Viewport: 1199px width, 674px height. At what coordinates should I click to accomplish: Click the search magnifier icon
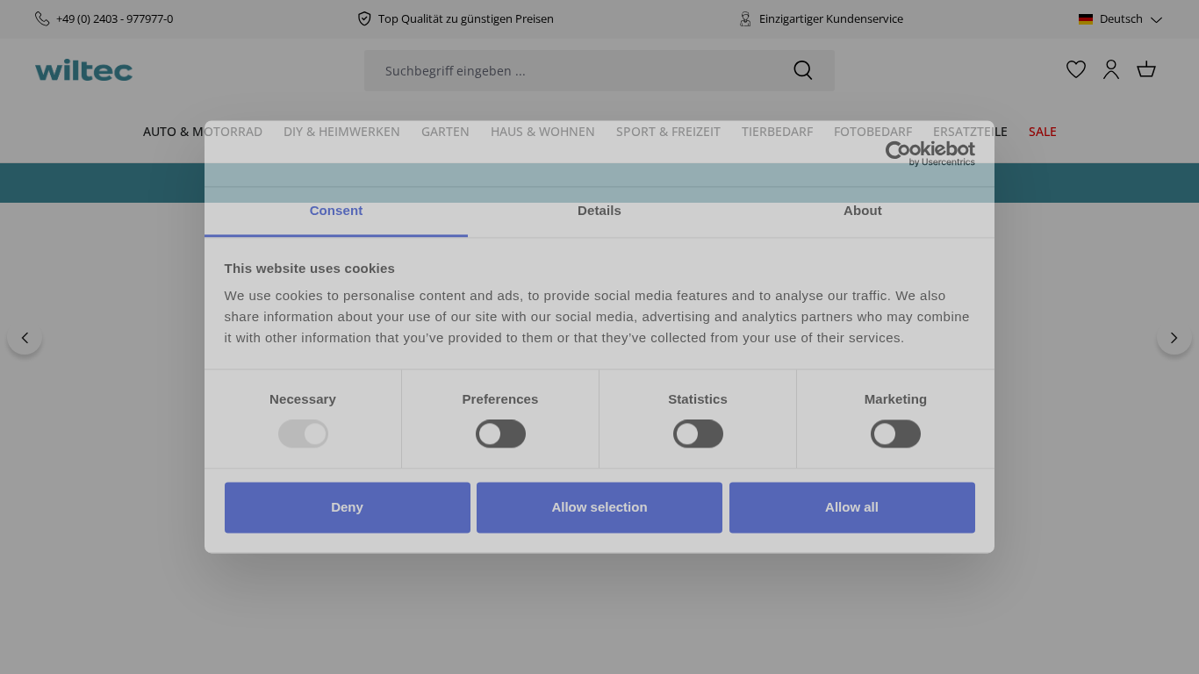pyautogui.click(x=803, y=70)
